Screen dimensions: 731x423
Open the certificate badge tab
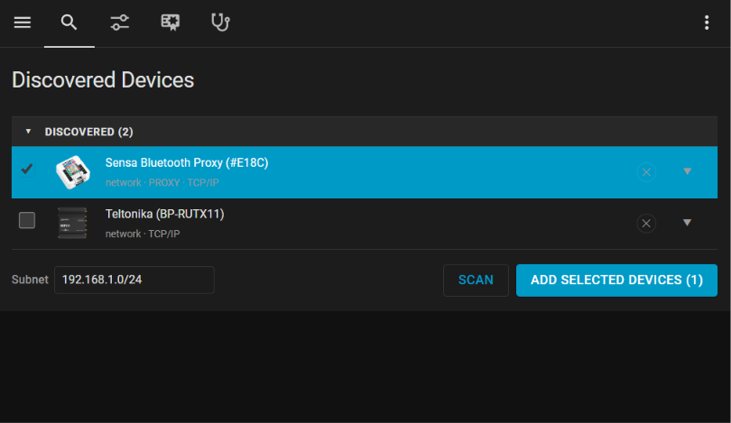tap(171, 23)
